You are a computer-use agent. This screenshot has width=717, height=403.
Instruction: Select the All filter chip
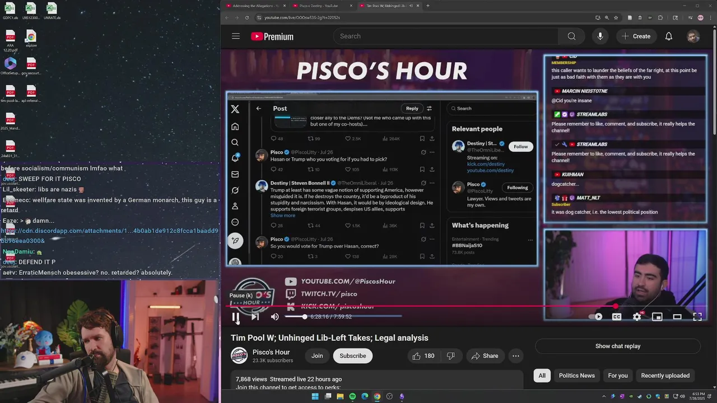click(542, 376)
